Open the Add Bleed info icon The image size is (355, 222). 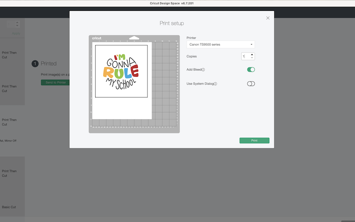pos(203,70)
